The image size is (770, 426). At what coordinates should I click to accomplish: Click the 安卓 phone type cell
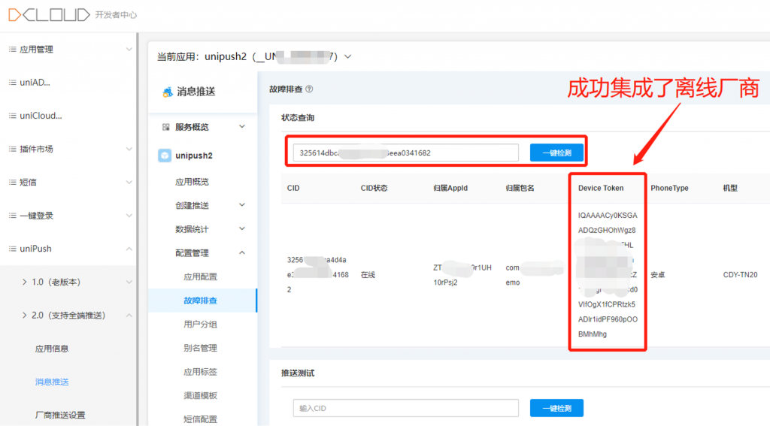658,275
